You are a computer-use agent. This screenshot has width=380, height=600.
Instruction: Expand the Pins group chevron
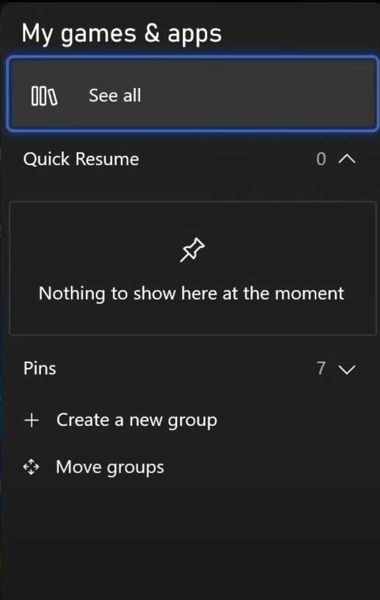(x=347, y=369)
